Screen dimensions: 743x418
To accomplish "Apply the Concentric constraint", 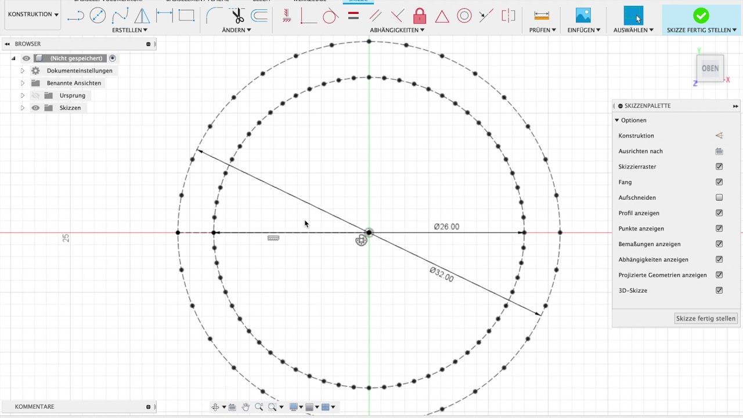I will [464, 16].
